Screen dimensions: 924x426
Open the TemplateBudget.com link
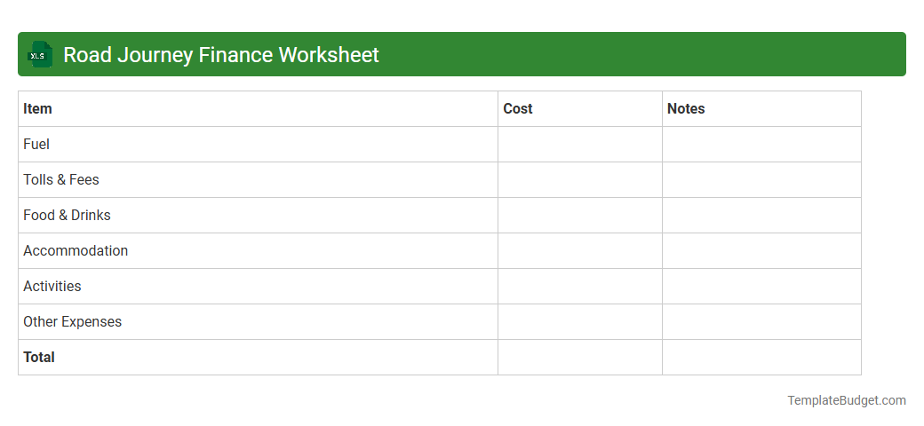pos(846,400)
